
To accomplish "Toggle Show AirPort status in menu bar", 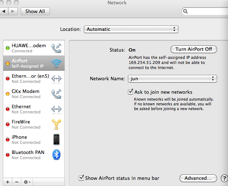I will coord(81,178).
